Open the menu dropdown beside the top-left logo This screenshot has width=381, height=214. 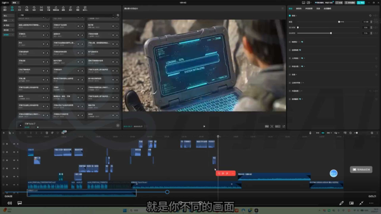tap(16, 3)
